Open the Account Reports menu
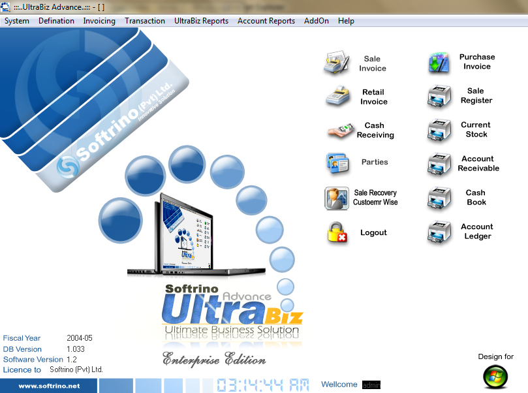 (x=266, y=21)
